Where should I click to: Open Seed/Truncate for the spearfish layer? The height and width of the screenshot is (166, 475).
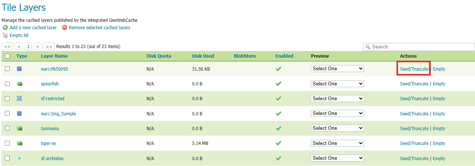coord(414,84)
